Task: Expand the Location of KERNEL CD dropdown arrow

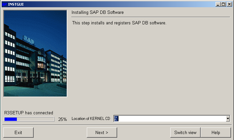Action: pyautogui.click(x=228, y=119)
